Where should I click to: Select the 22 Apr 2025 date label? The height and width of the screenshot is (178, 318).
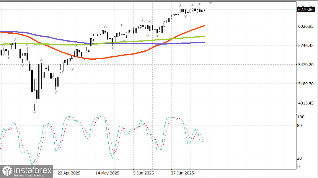pyautogui.click(x=69, y=173)
